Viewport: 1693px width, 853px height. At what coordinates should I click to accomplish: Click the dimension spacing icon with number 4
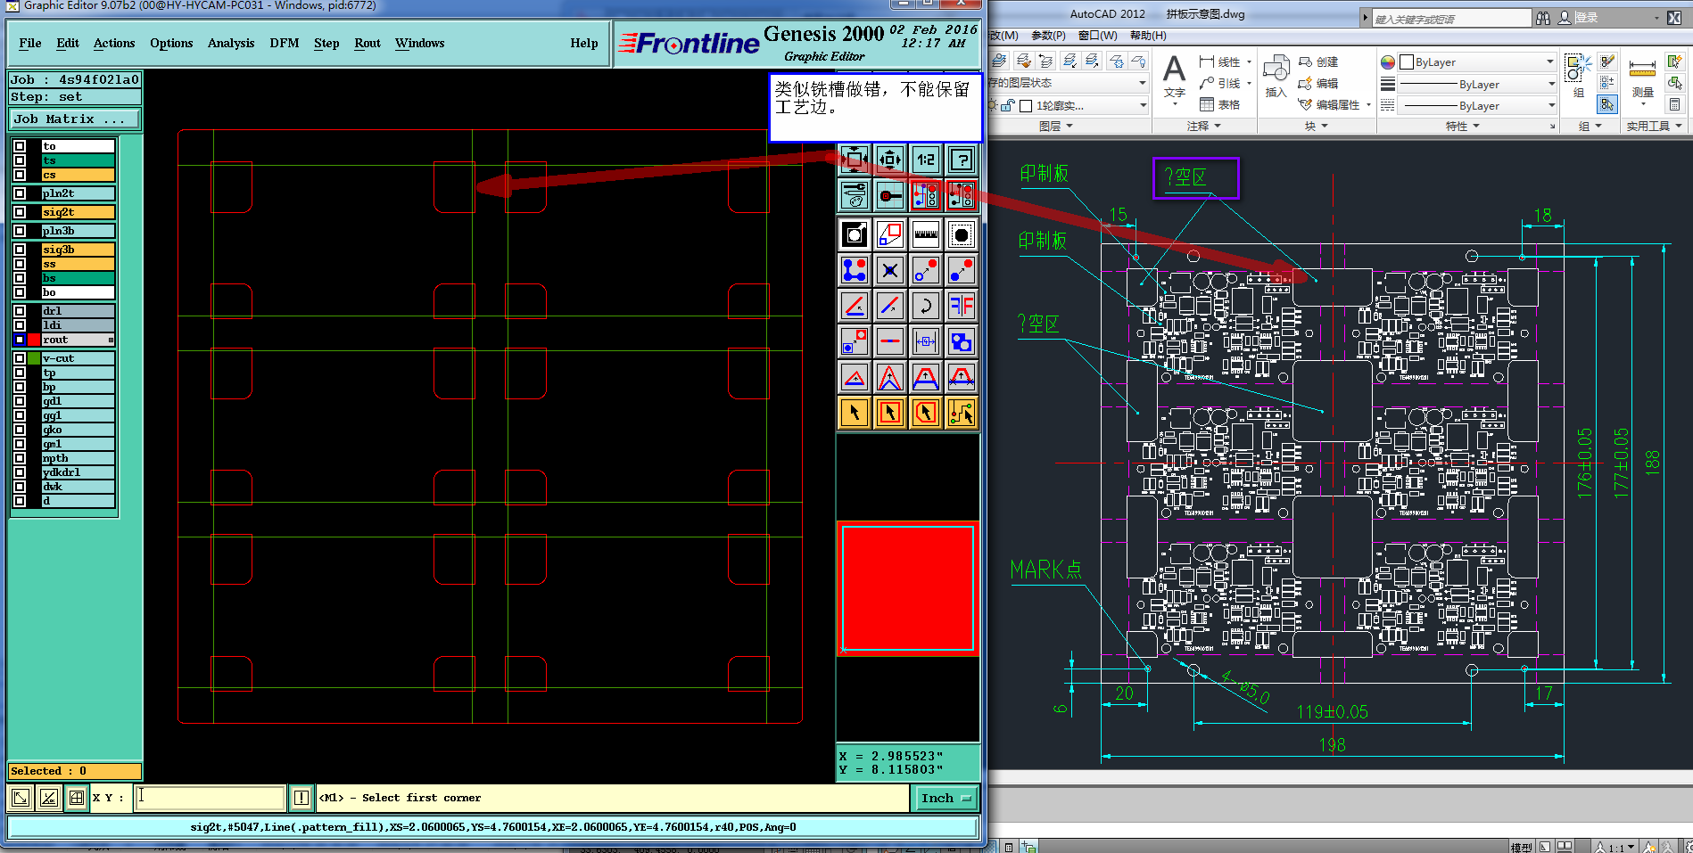click(x=926, y=341)
